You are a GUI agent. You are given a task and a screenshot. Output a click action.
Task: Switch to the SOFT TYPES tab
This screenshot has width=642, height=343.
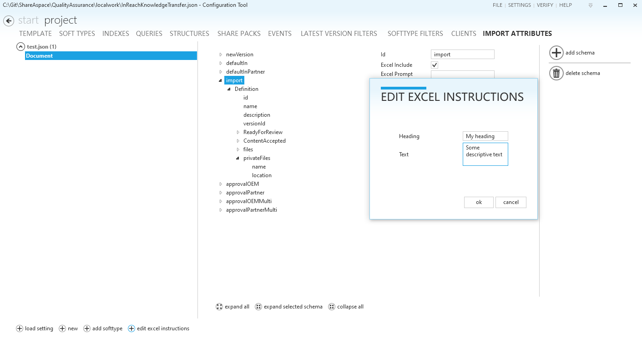pyautogui.click(x=77, y=34)
